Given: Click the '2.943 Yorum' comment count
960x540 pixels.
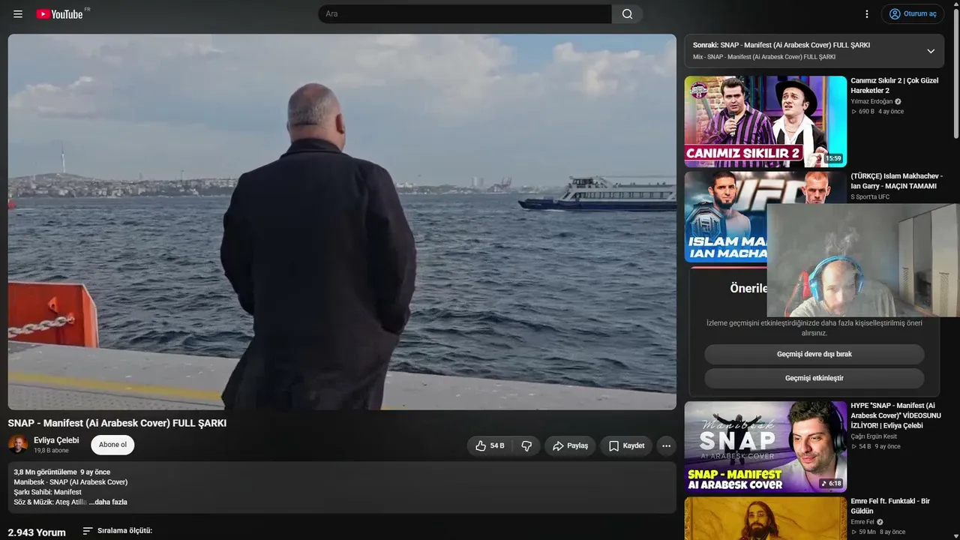Looking at the screenshot, I should coord(37,532).
